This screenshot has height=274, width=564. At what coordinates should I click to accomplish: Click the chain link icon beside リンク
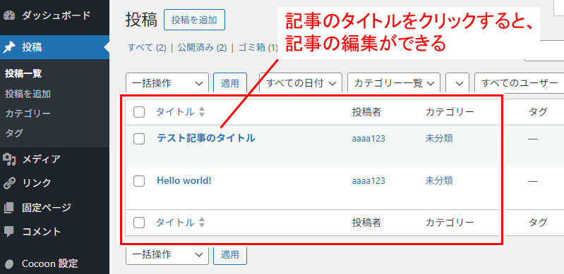(x=9, y=183)
